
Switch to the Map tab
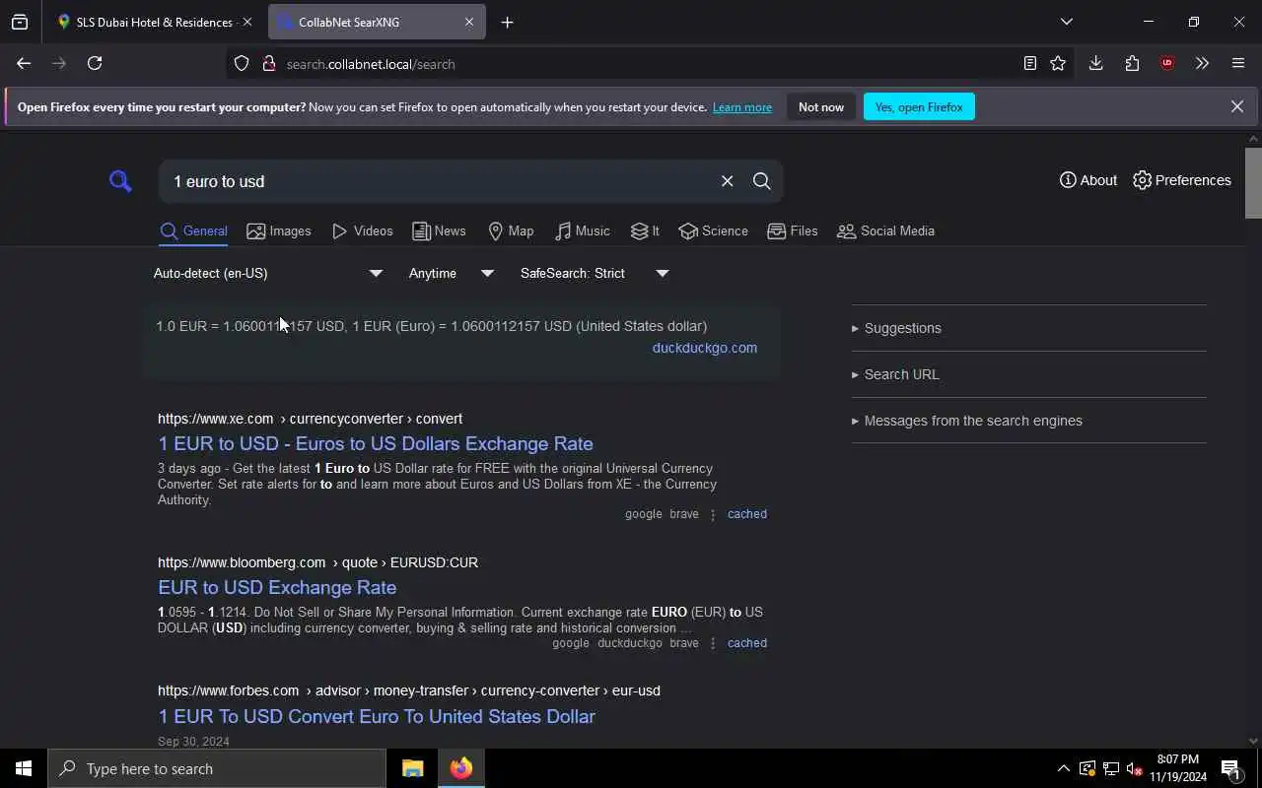[511, 231]
